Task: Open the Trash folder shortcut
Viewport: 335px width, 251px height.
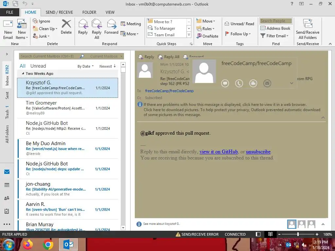Action: 7,112
